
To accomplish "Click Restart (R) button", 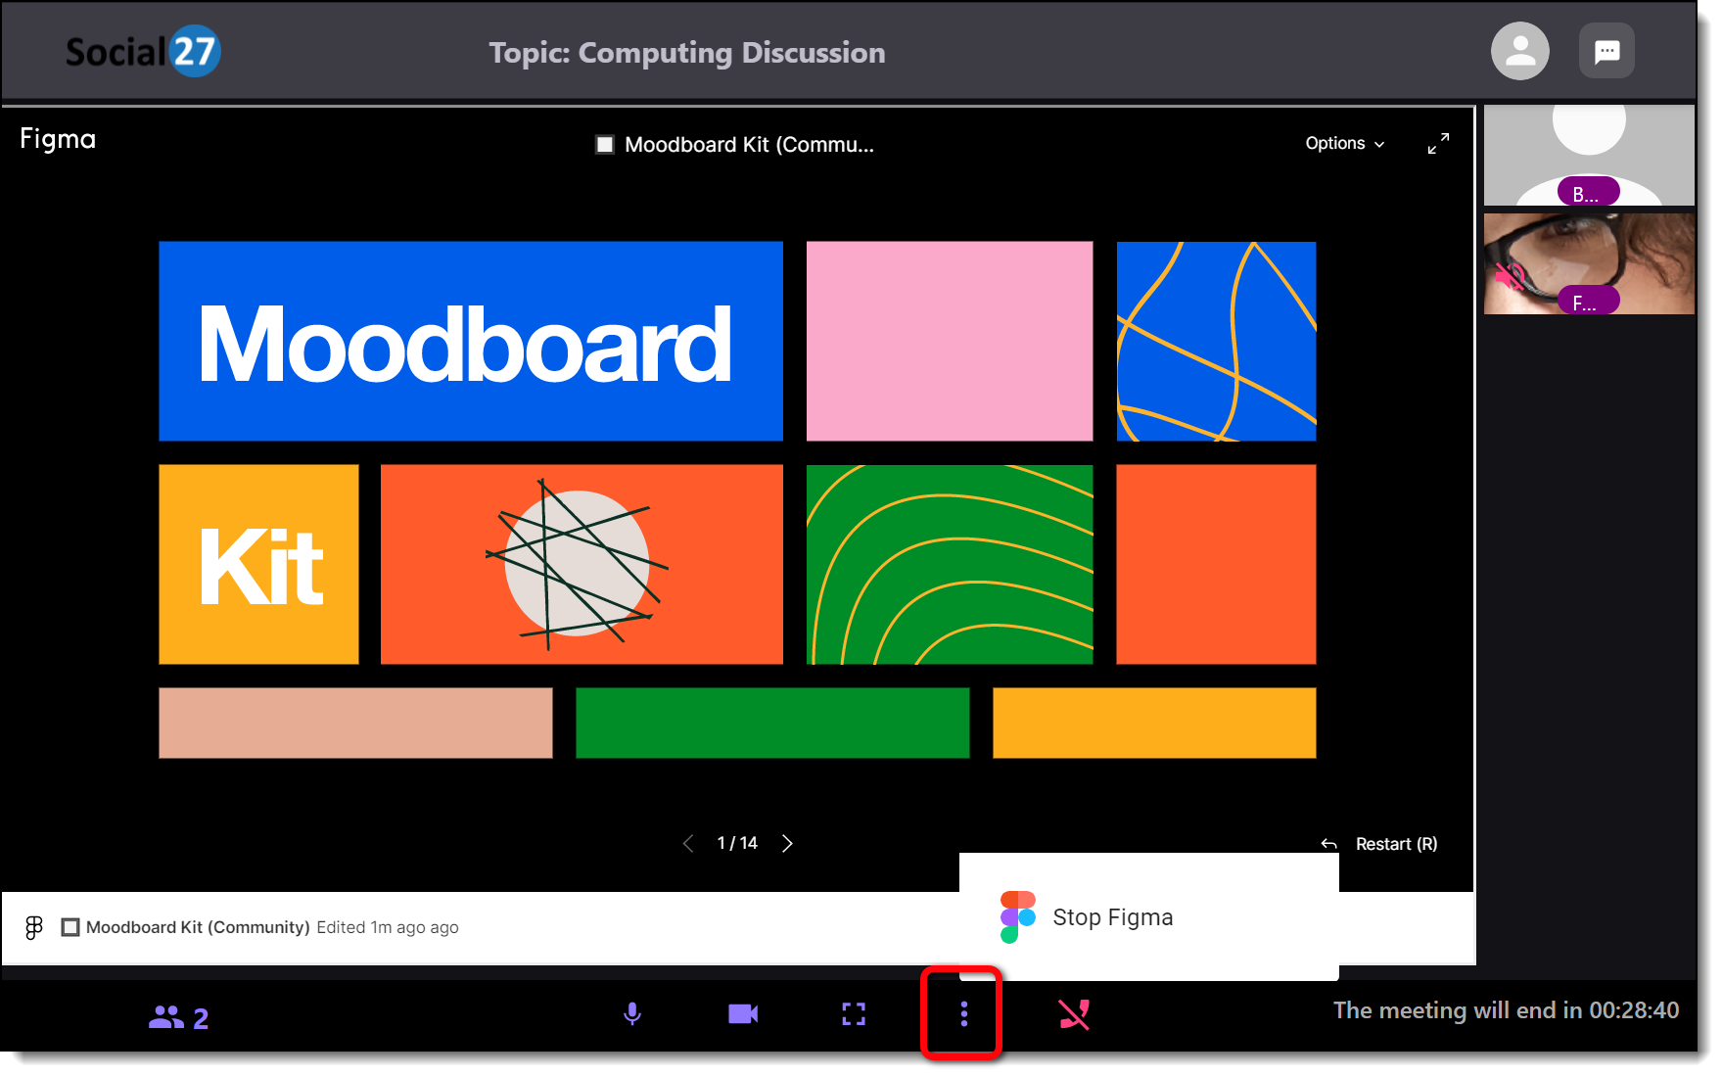I will (x=1395, y=844).
